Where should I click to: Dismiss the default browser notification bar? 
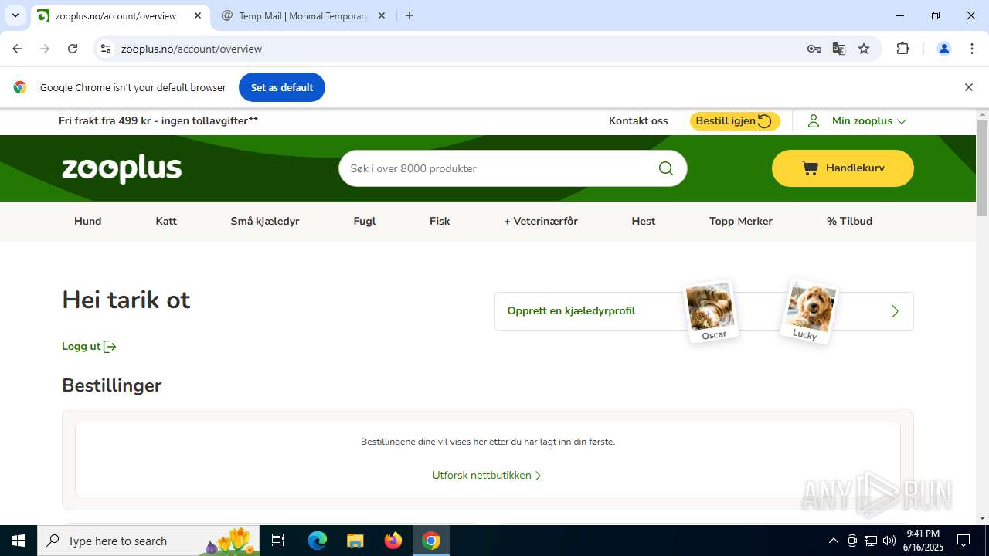[968, 87]
